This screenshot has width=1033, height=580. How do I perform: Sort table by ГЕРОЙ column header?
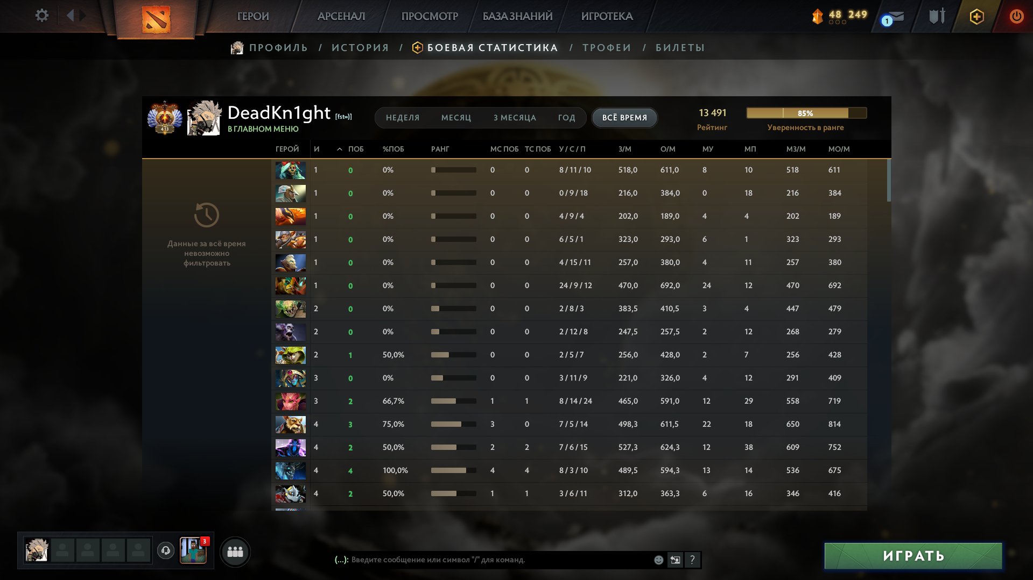(x=287, y=149)
